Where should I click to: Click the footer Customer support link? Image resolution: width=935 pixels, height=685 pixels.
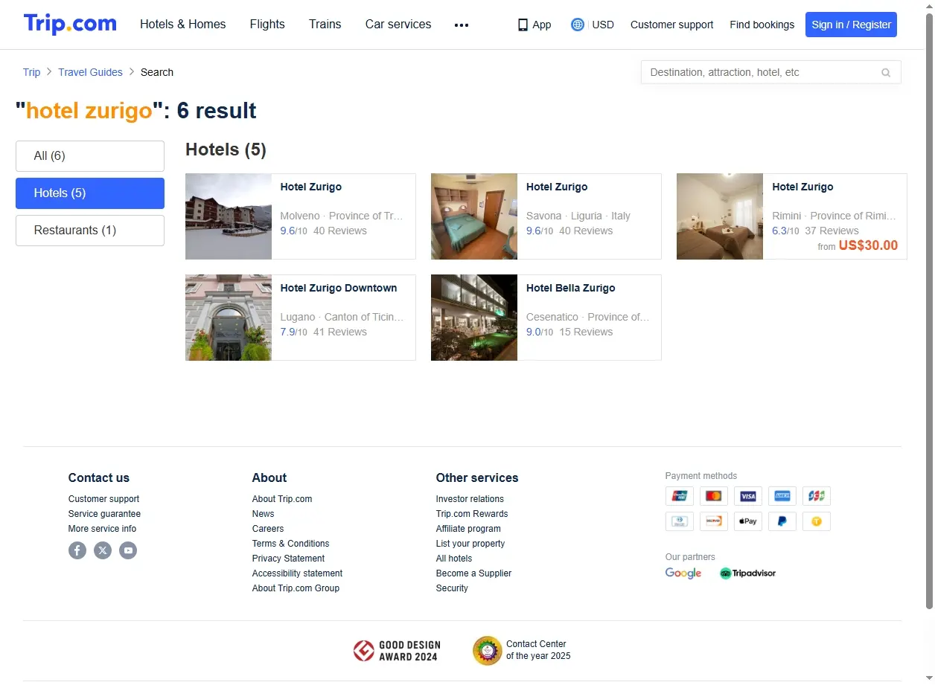(x=103, y=499)
